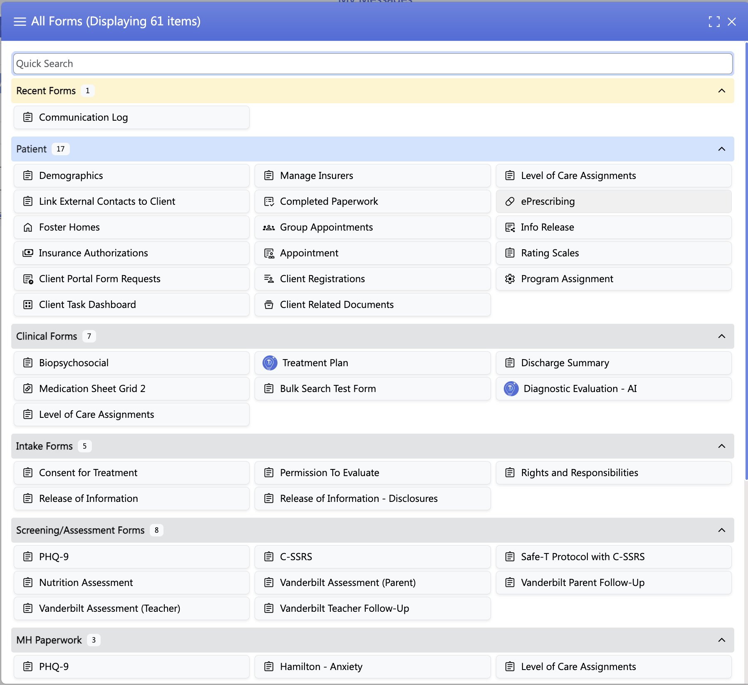Open Vanderbilt Parent Follow-Up
The width and height of the screenshot is (748, 685).
(614, 583)
